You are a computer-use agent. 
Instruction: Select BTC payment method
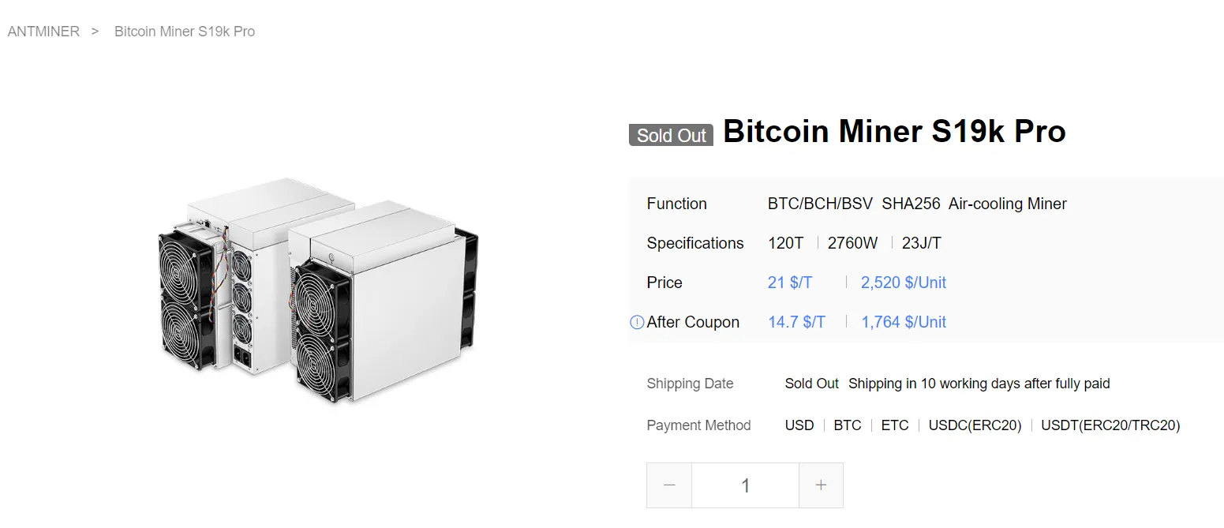click(848, 425)
